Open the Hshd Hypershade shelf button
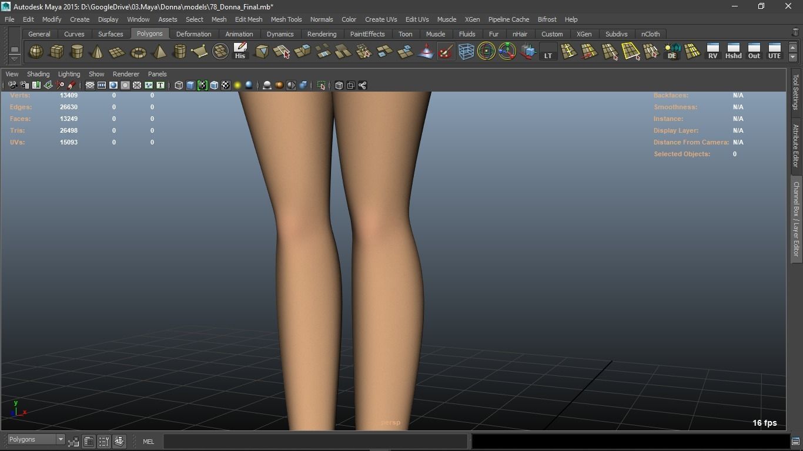Image resolution: width=803 pixels, height=451 pixels. 733,51
